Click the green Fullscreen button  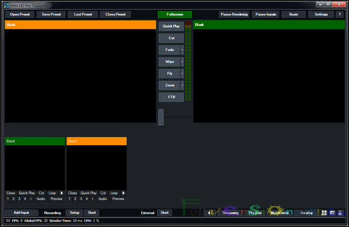point(175,15)
